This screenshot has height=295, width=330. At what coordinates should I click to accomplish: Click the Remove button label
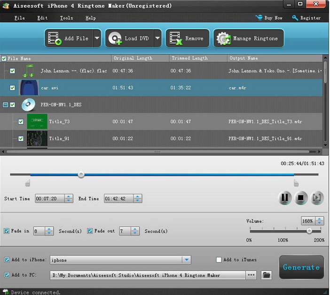coord(194,39)
